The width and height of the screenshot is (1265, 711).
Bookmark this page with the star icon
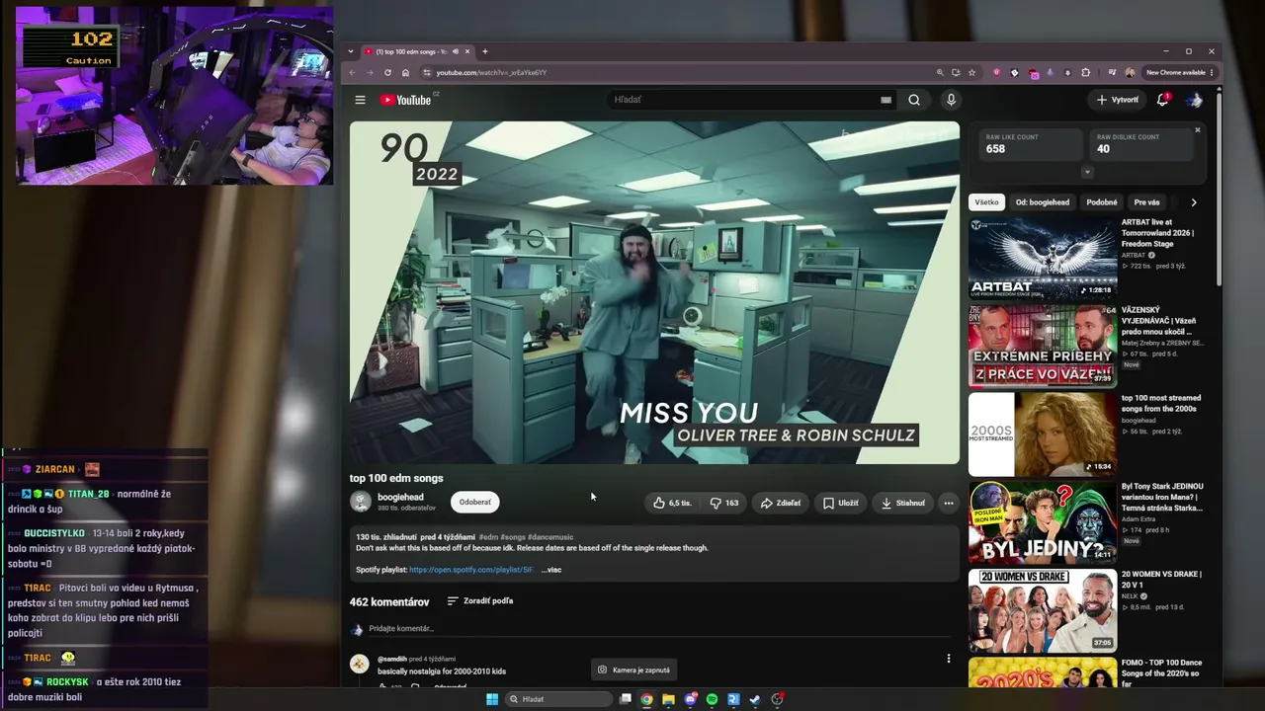972,72
